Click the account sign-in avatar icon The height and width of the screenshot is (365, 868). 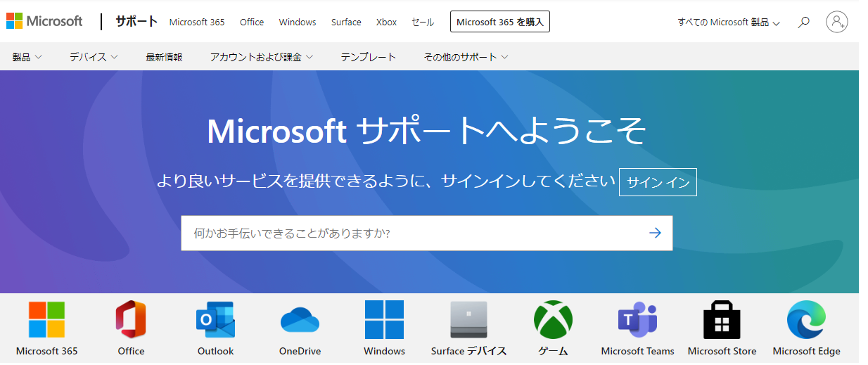pos(837,22)
